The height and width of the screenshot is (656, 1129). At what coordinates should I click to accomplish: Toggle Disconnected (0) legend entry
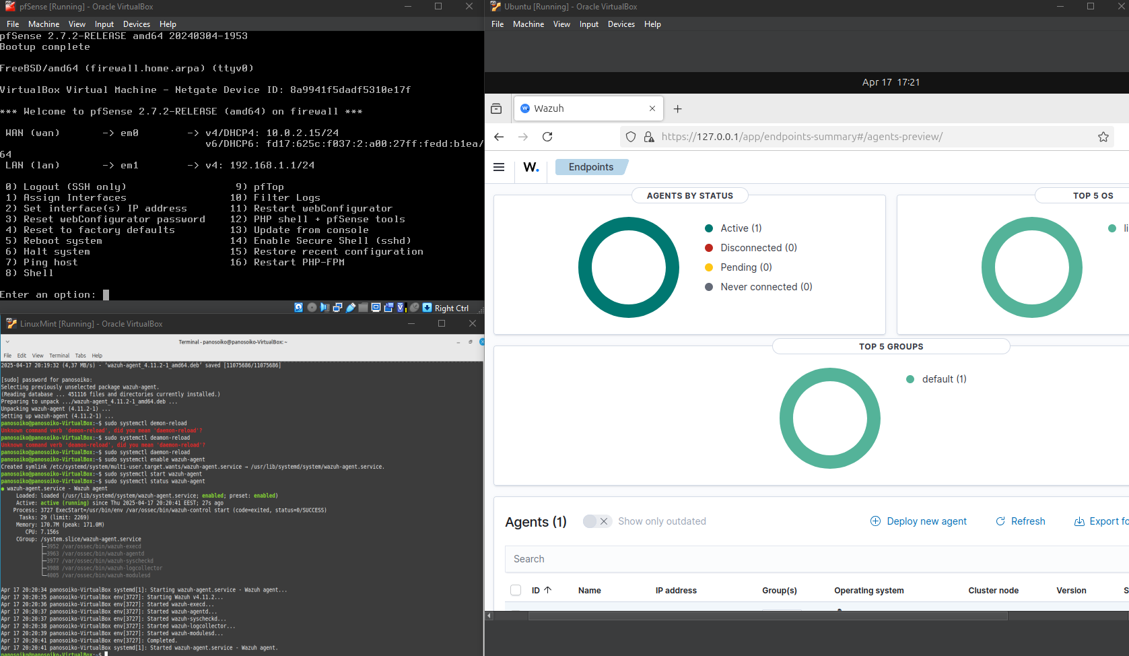[x=751, y=248]
